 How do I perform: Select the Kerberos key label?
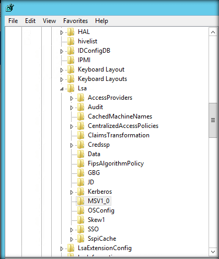pyautogui.click(x=100, y=192)
